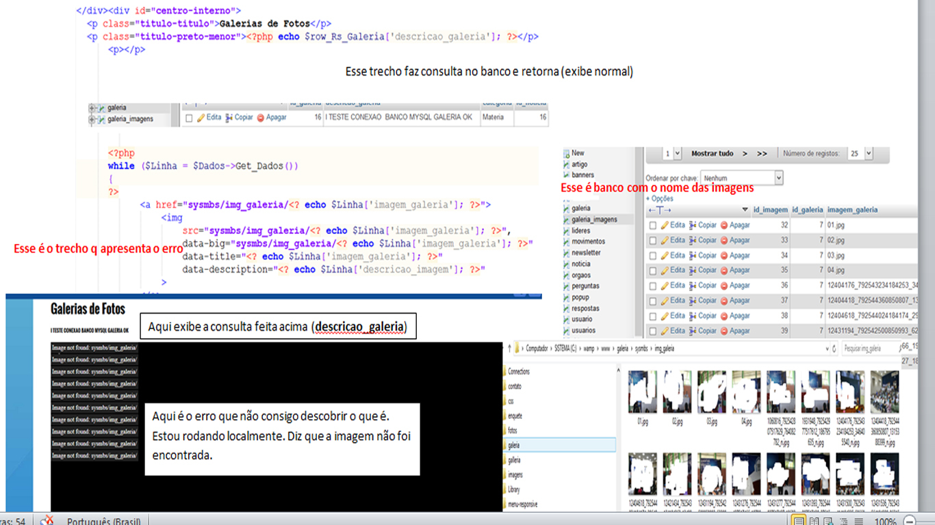Check the checkbox in the TESTE CONEXAO row
Screen dimensions: 935x525
coord(189,118)
